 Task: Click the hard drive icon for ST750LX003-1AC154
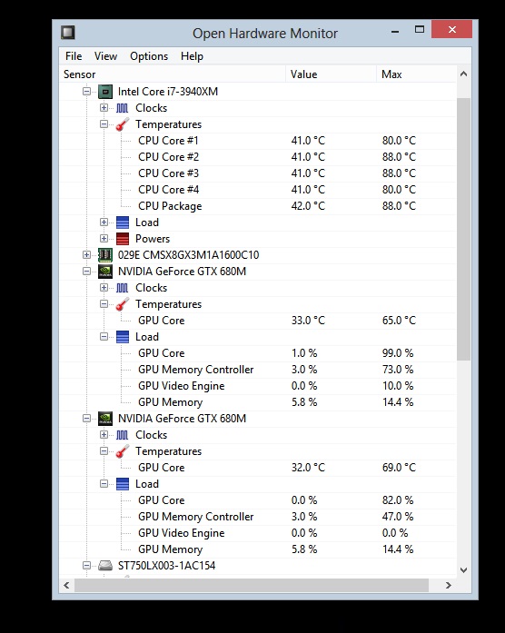click(105, 566)
